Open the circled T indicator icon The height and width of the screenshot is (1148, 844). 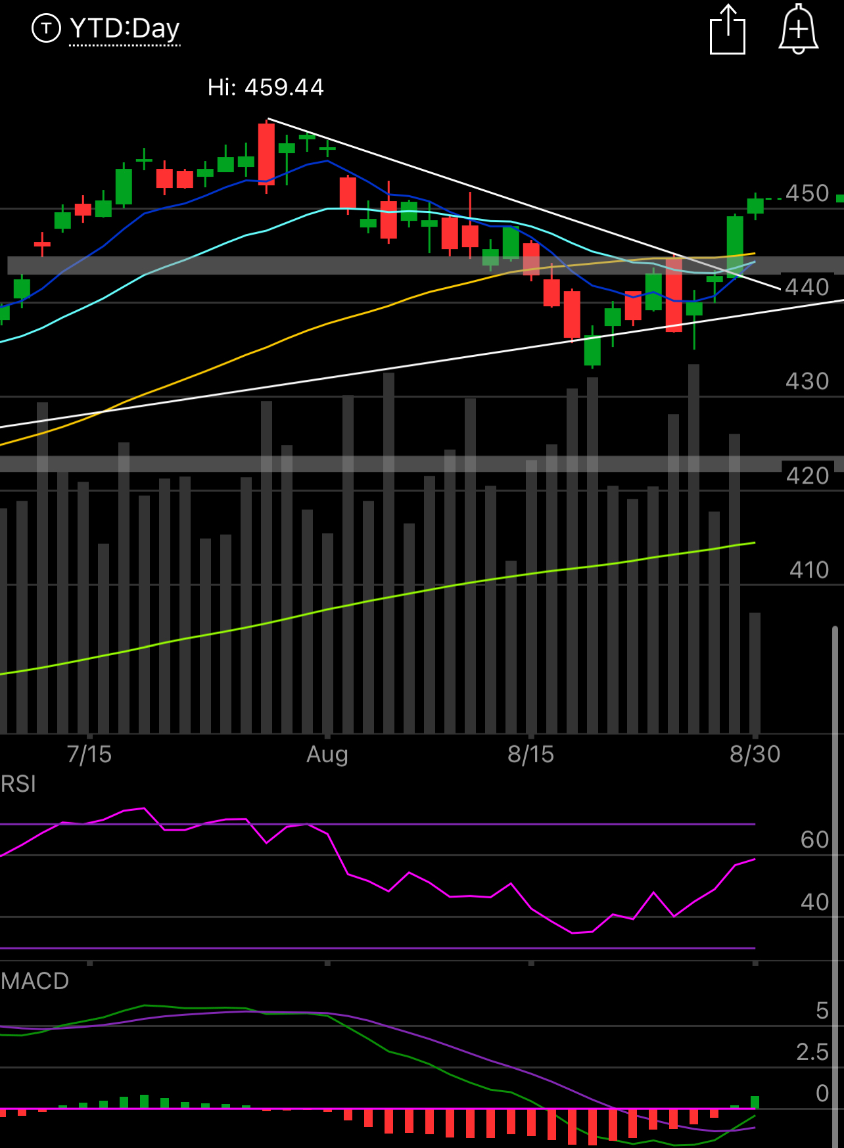[46, 28]
